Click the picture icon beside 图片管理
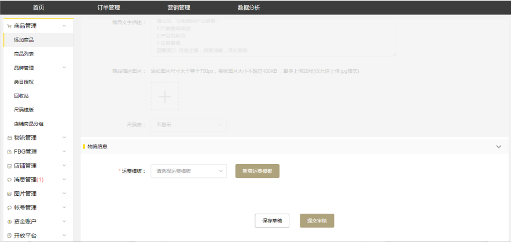The height and width of the screenshot is (242, 511). [x=9, y=194]
